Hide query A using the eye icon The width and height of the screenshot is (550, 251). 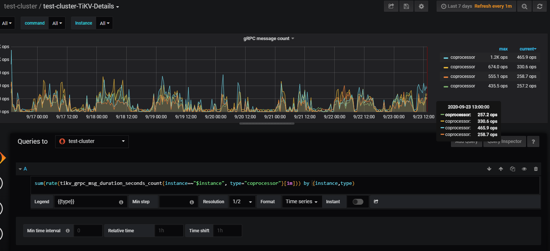(524, 169)
